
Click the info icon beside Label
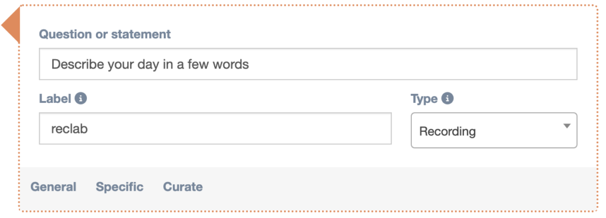(80, 99)
